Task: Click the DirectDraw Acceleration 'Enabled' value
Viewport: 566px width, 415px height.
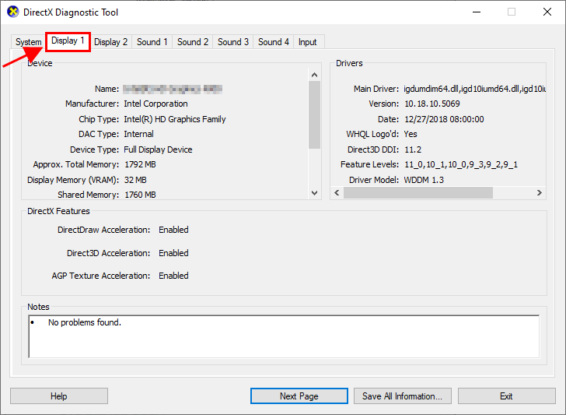Action: tap(173, 230)
